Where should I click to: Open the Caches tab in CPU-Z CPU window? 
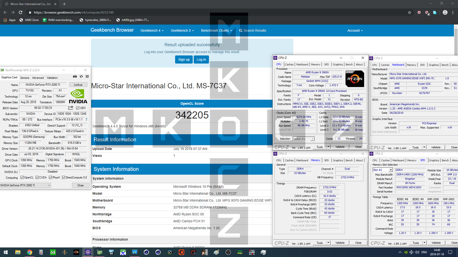[289, 65]
